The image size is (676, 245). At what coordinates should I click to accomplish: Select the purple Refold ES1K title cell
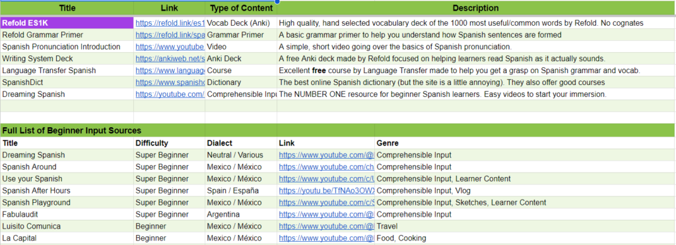click(x=67, y=23)
